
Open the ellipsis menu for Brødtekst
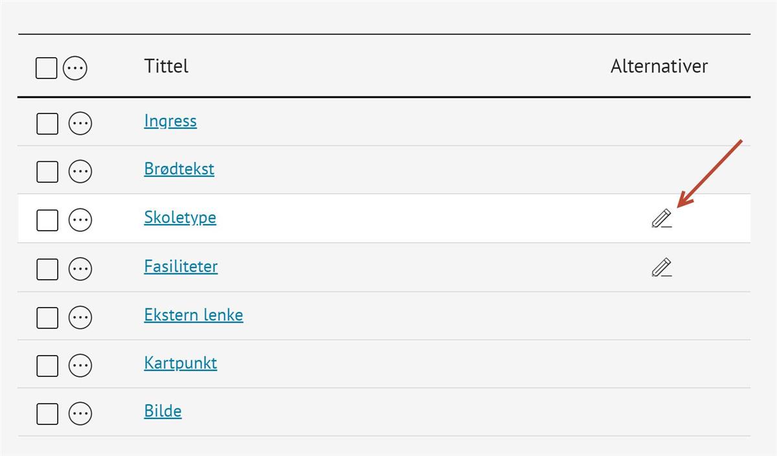click(80, 171)
